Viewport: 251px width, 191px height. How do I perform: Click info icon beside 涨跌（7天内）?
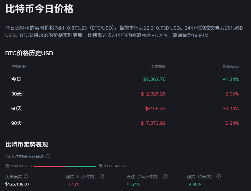(219, 176)
